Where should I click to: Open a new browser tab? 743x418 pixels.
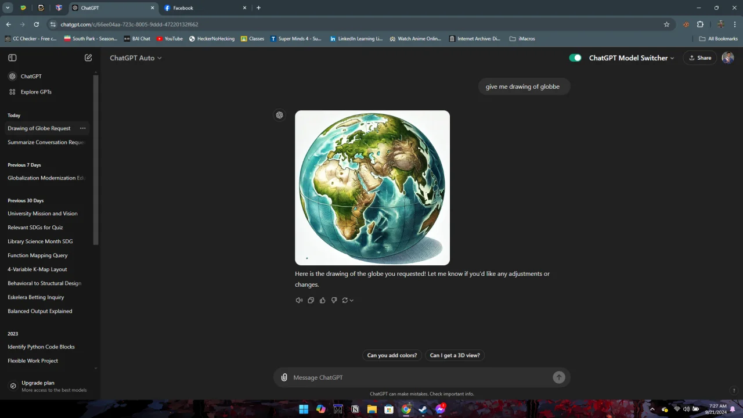point(258,8)
